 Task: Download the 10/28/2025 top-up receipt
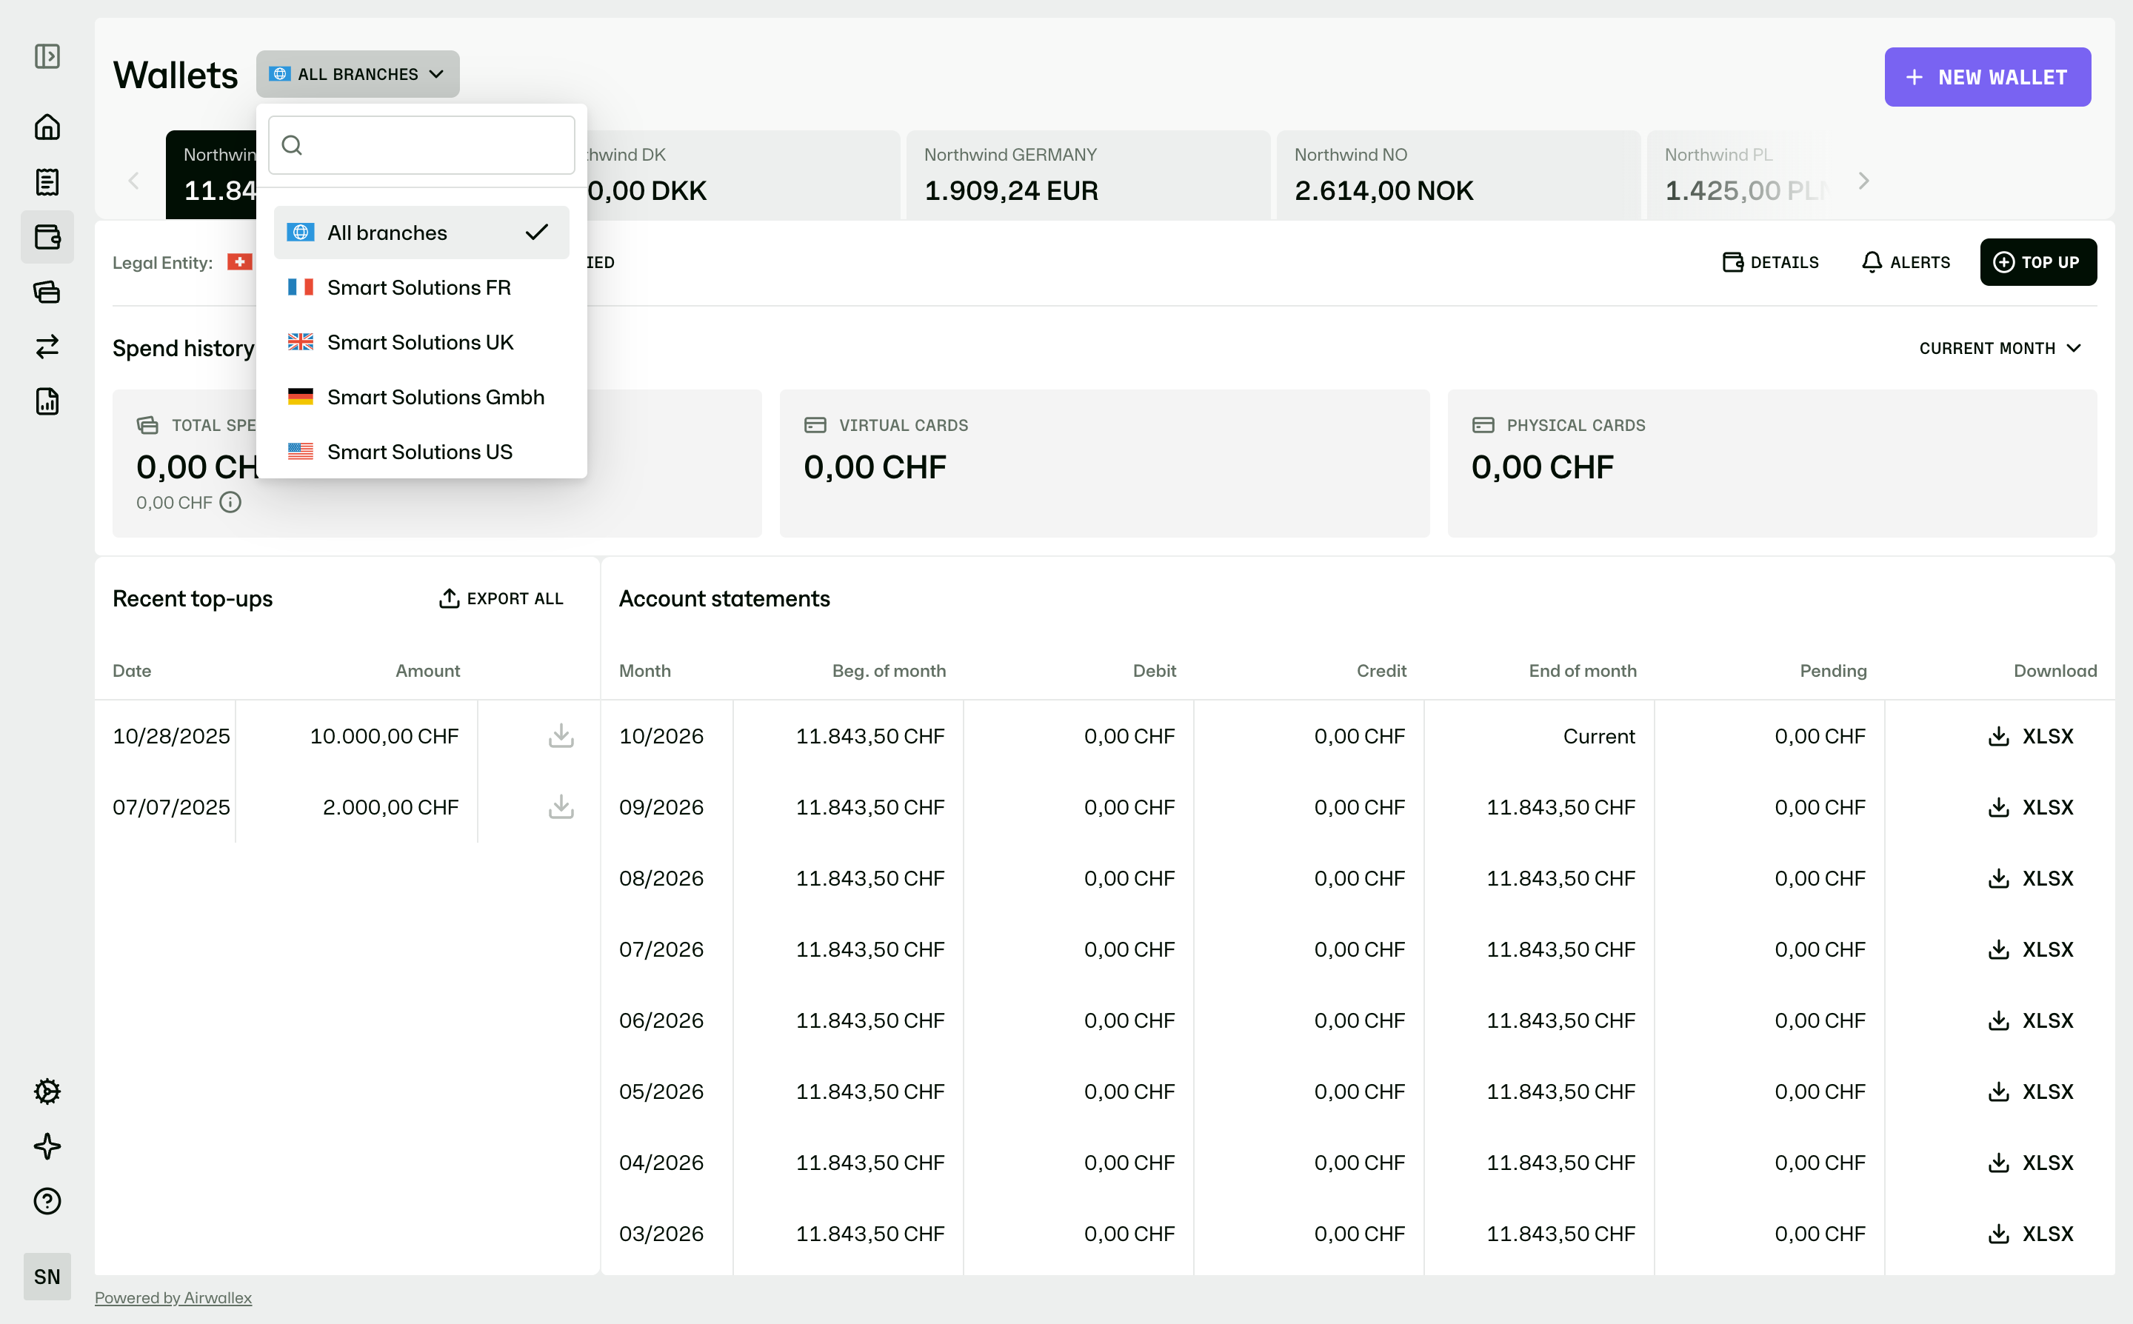[x=561, y=735]
